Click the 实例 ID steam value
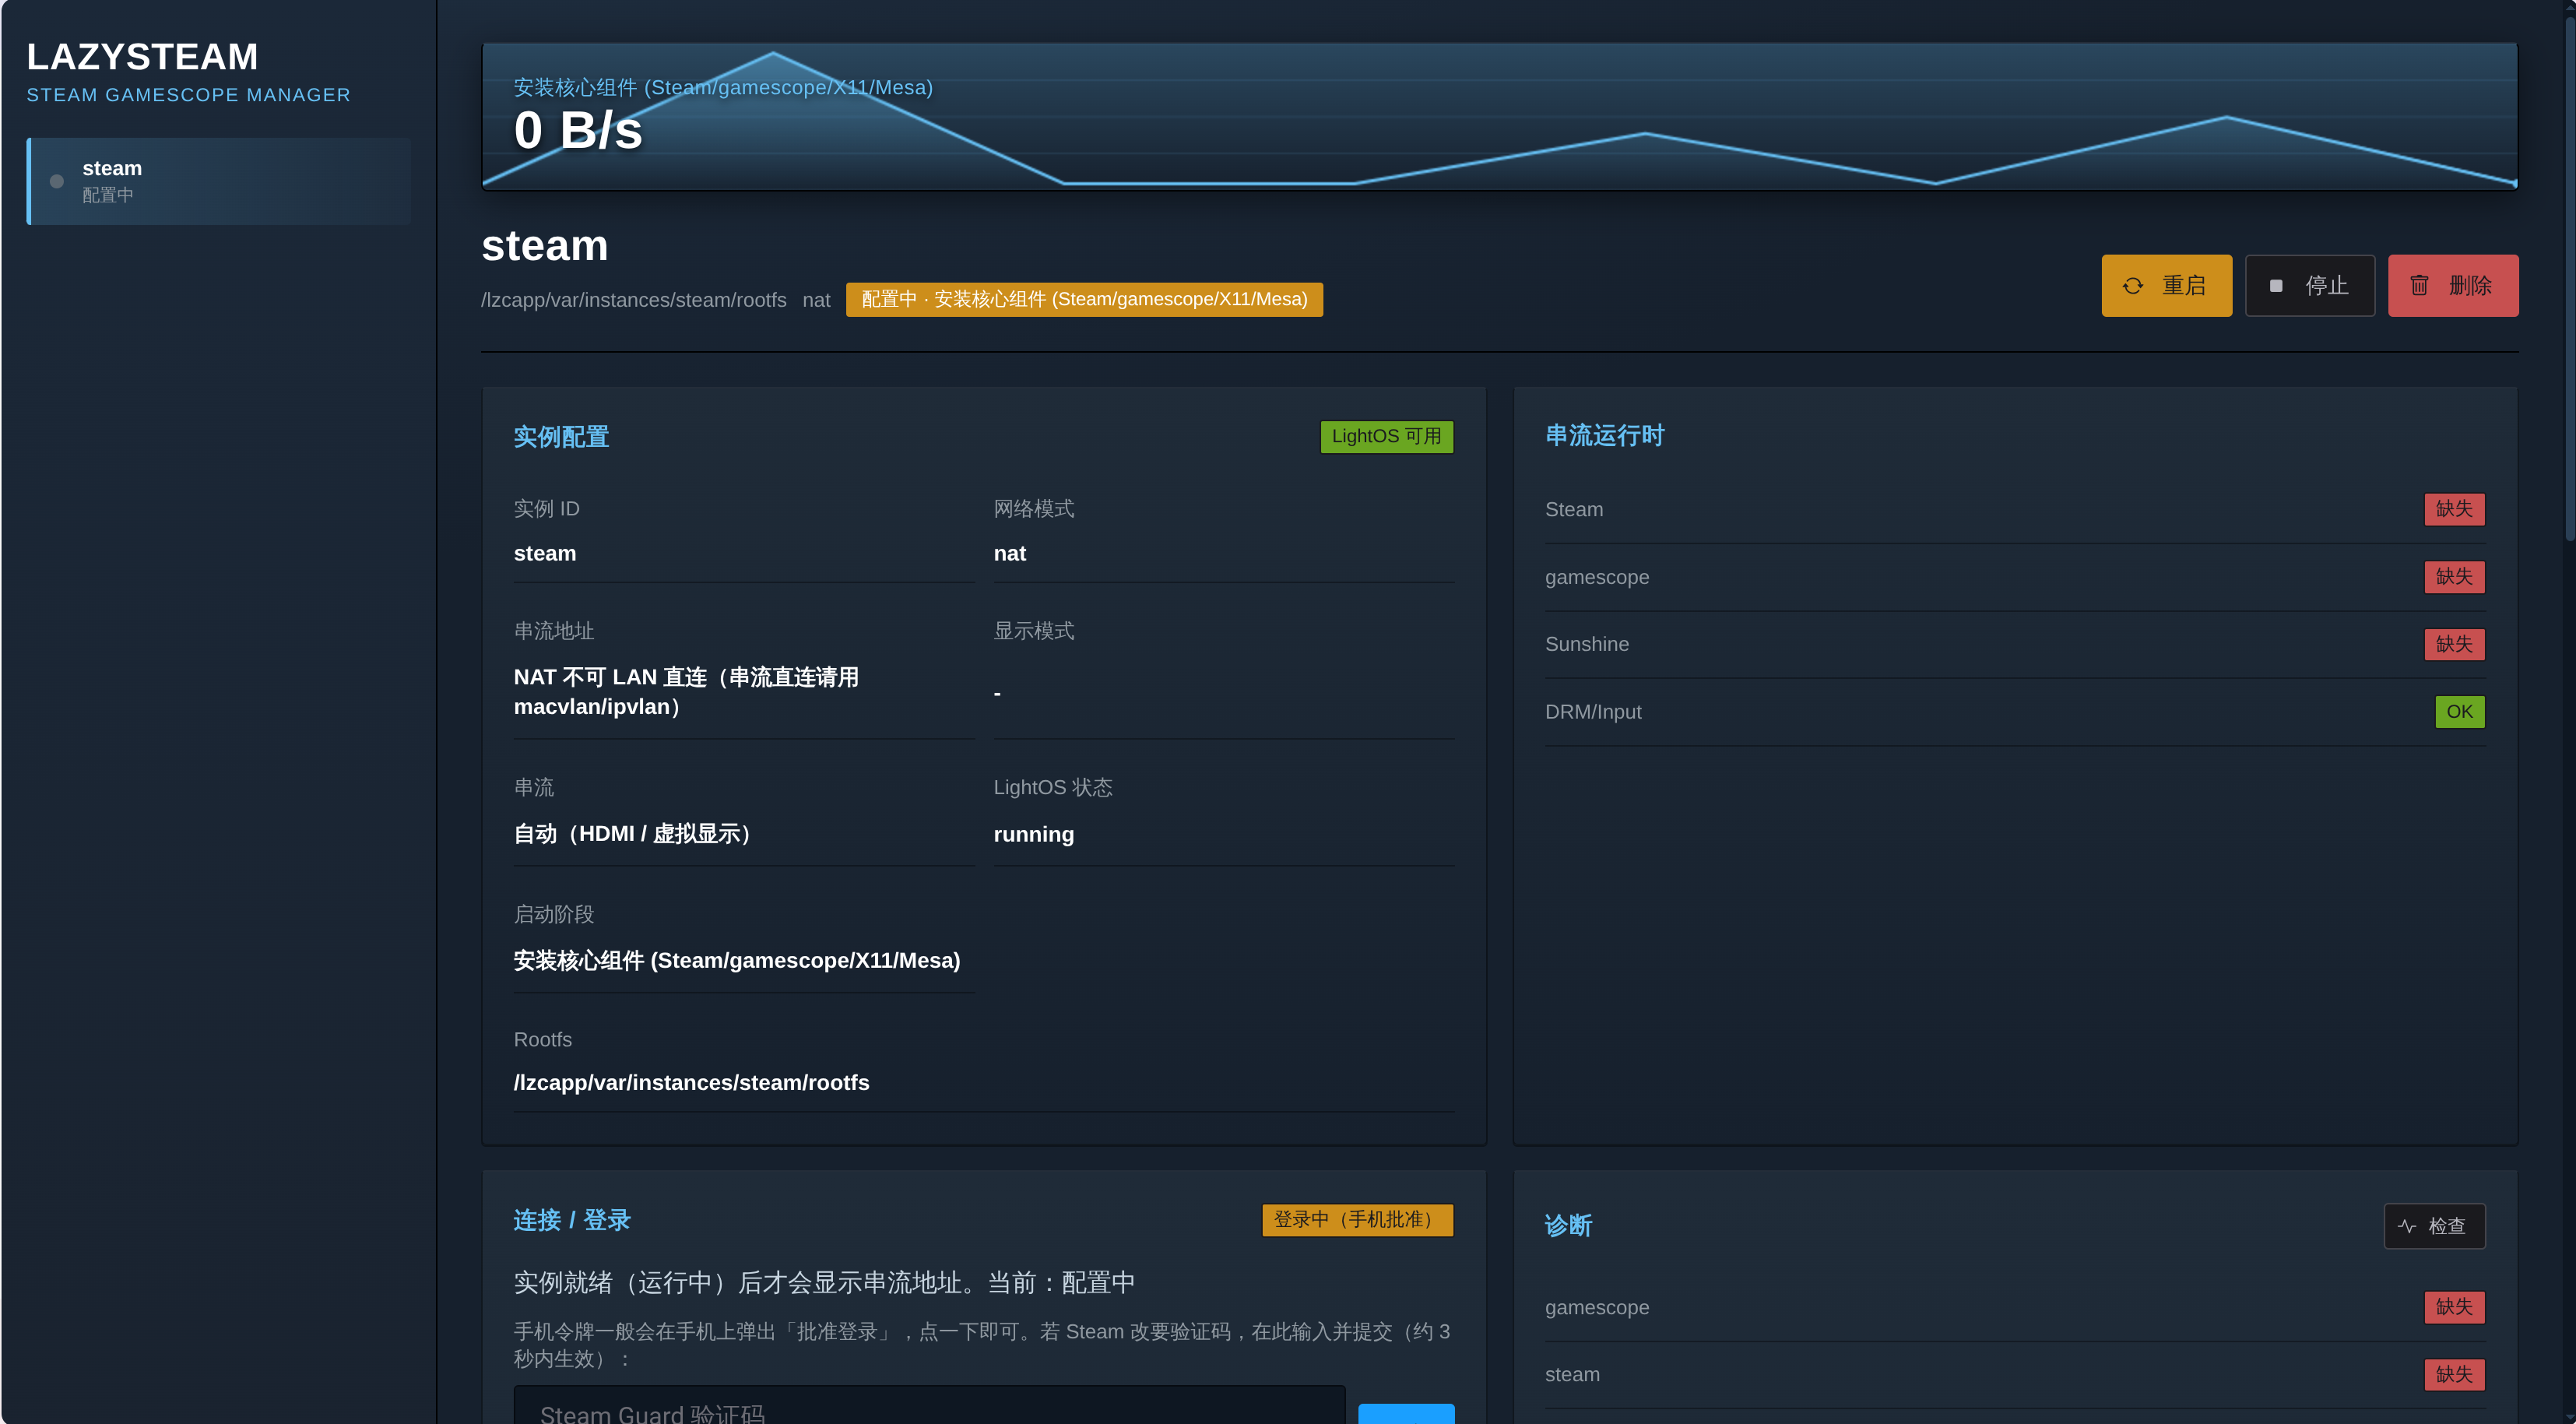The height and width of the screenshot is (1424, 2576). (545, 554)
